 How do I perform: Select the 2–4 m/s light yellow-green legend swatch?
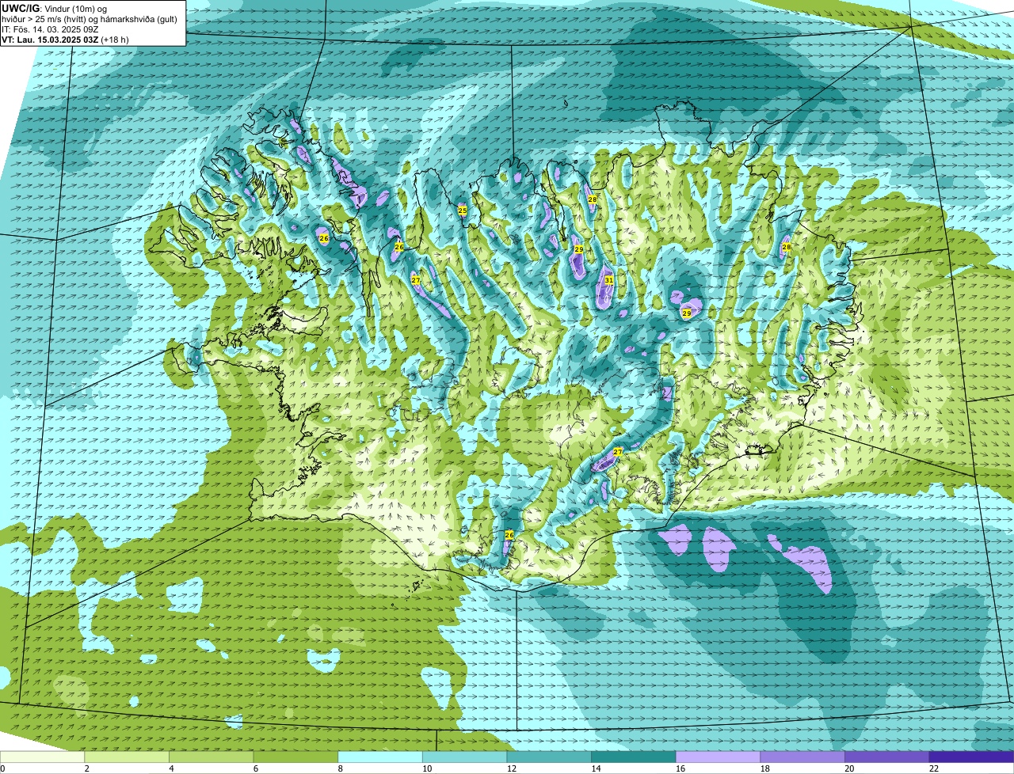click(x=127, y=757)
